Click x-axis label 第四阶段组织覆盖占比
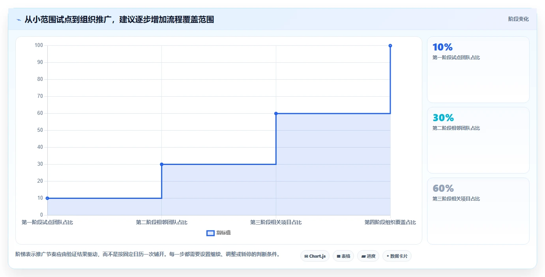Viewport: 545px width, 277px height. click(390, 223)
